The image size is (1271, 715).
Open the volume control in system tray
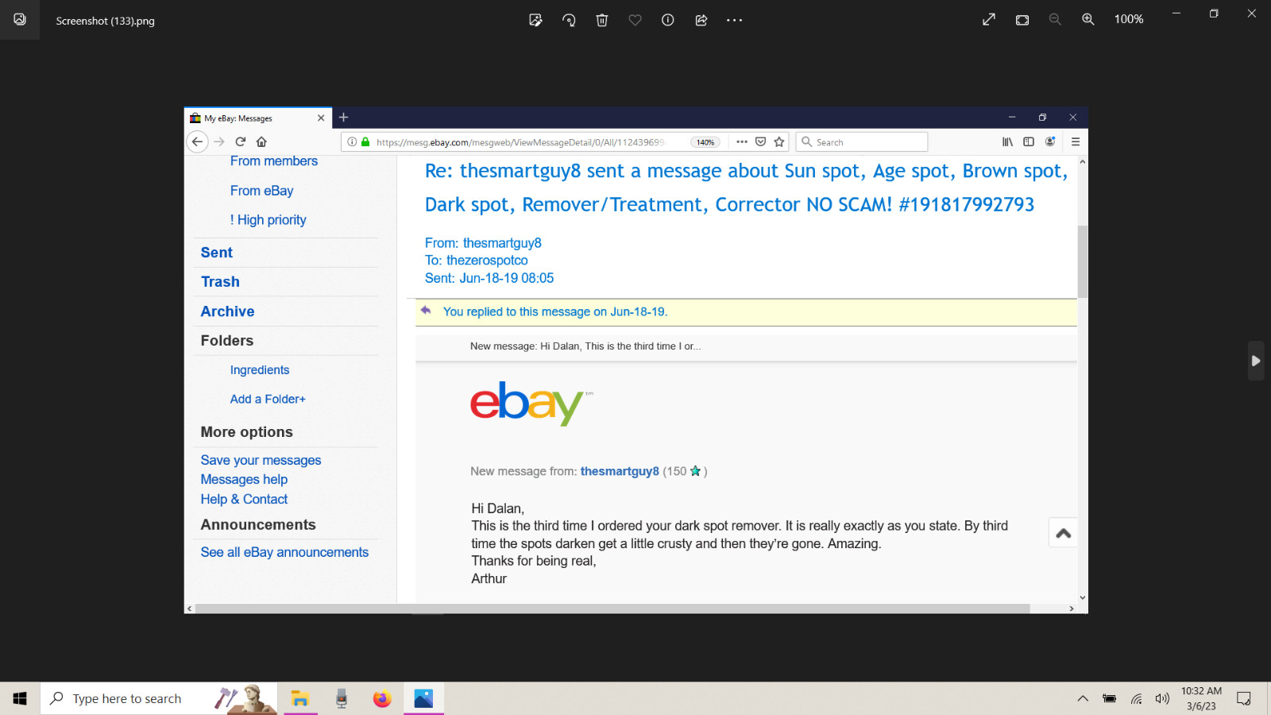[1162, 698]
